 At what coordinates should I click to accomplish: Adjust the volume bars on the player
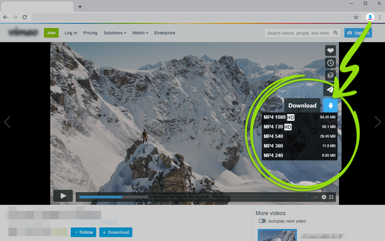(314, 197)
